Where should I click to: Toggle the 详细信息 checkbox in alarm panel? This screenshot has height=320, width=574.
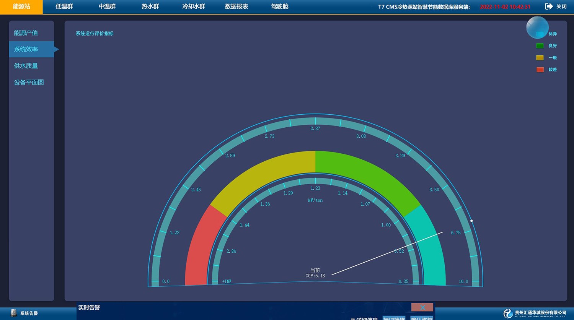click(x=353, y=318)
